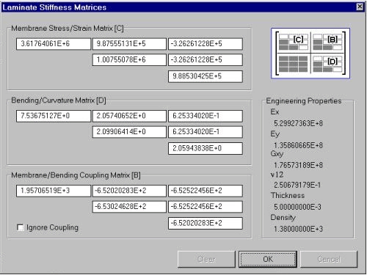Click the Cancel button
The image size is (367, 275).
pos(329,259)
